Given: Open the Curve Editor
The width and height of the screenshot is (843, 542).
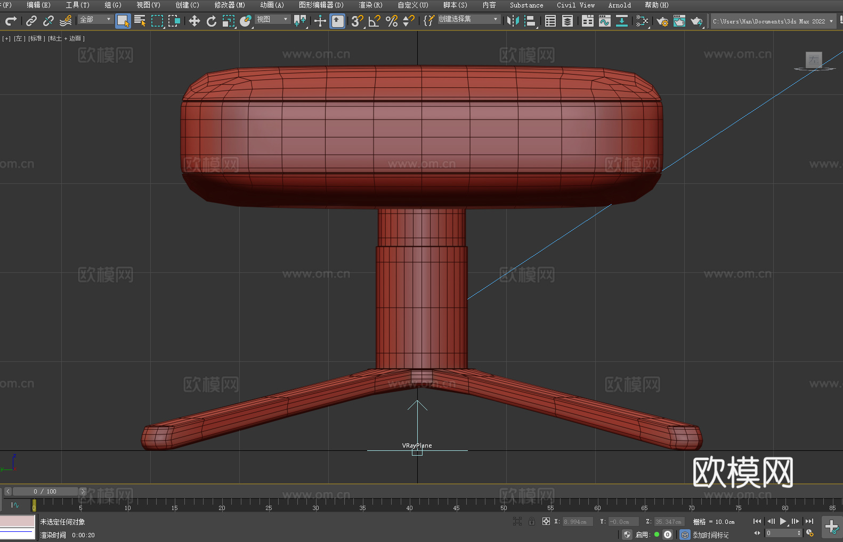Looking at the screenshot, I should point(605,21).
